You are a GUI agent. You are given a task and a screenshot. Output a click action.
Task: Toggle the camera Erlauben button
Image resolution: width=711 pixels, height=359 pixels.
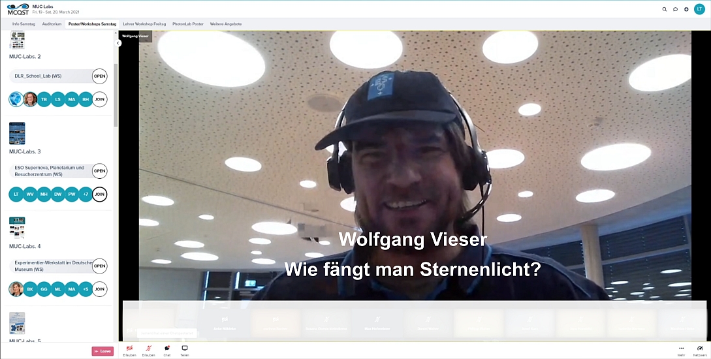(129, 349)
